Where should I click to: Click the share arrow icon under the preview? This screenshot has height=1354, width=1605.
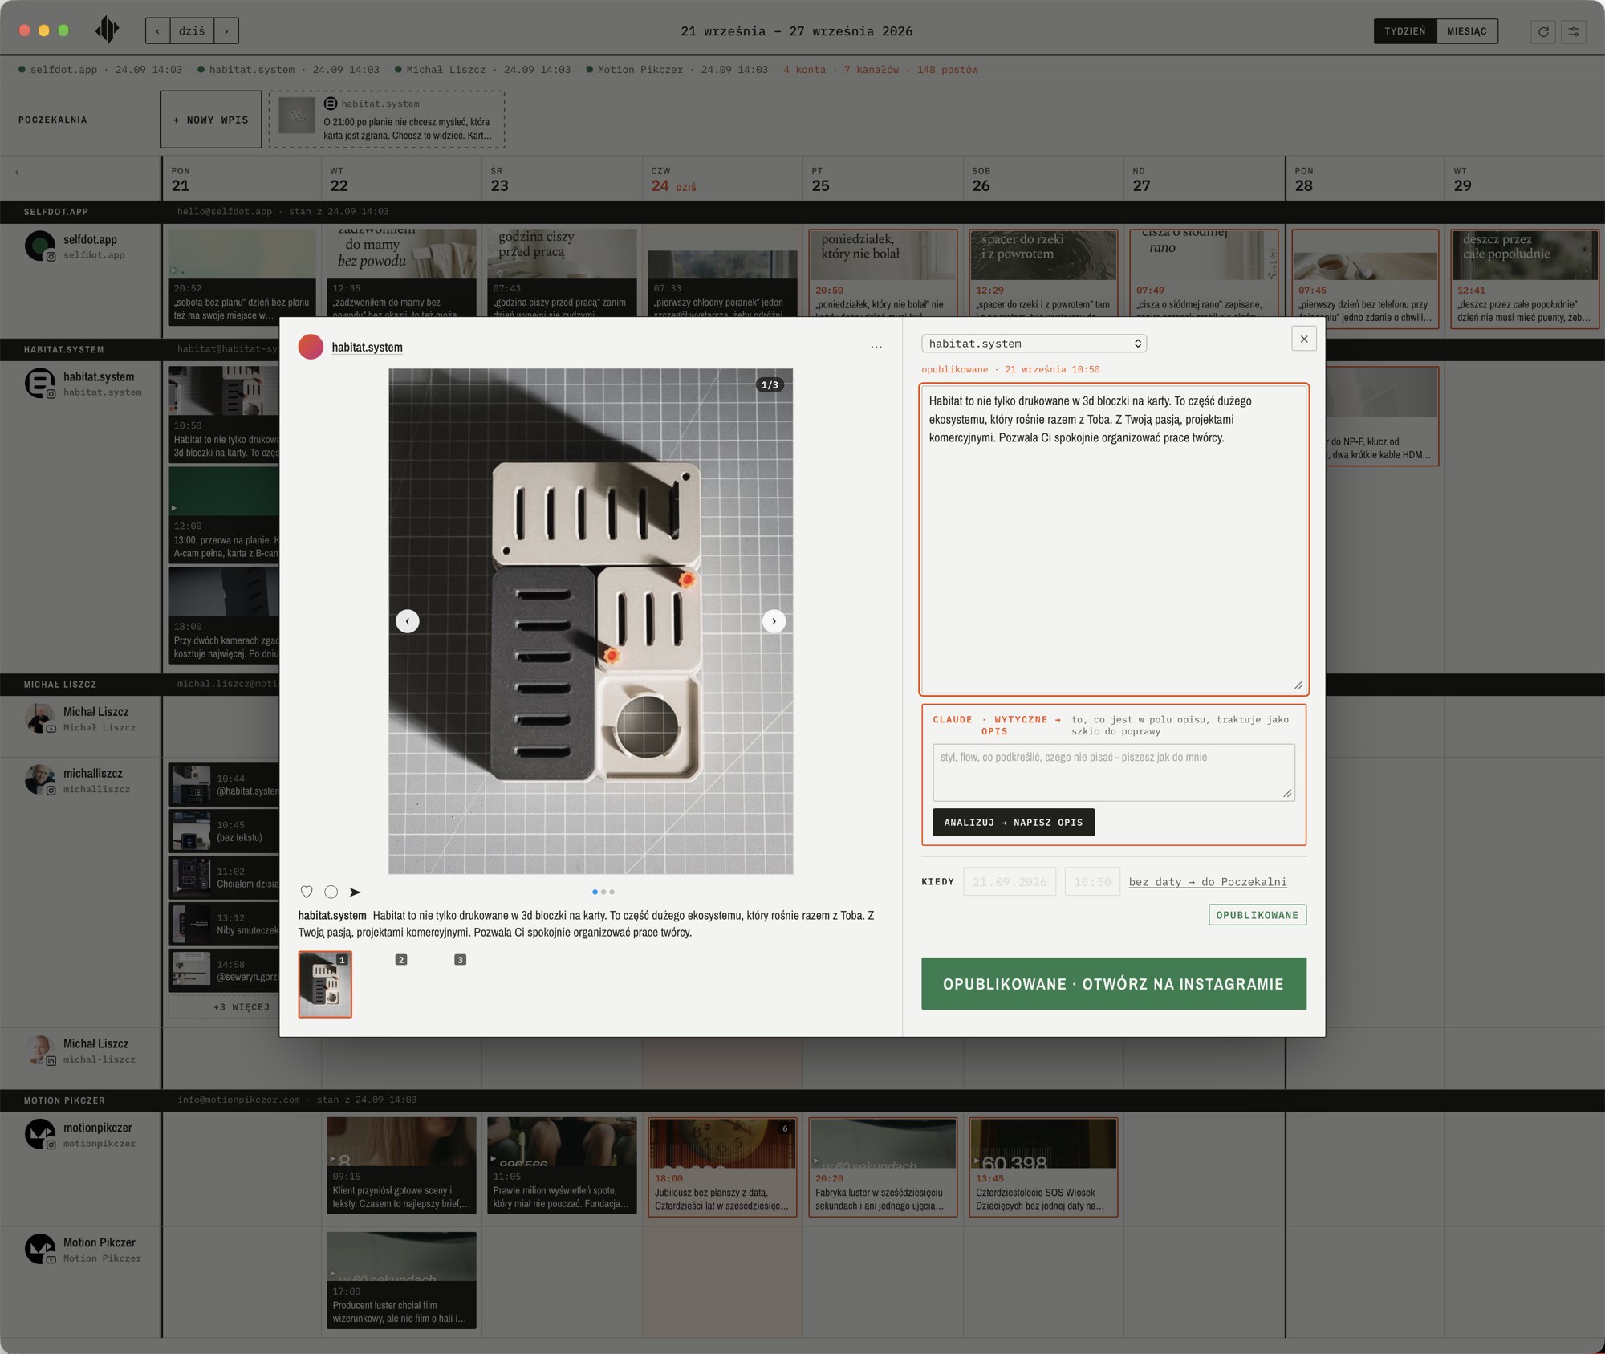pyautogui.click(x=355, y=892)
